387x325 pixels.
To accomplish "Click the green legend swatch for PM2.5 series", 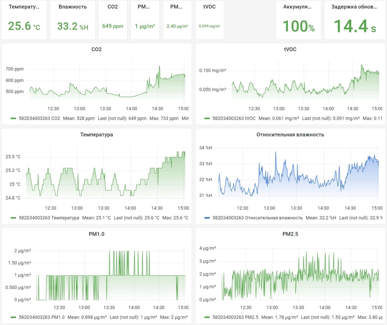I will pyautogui.click(x=207, y=317).
